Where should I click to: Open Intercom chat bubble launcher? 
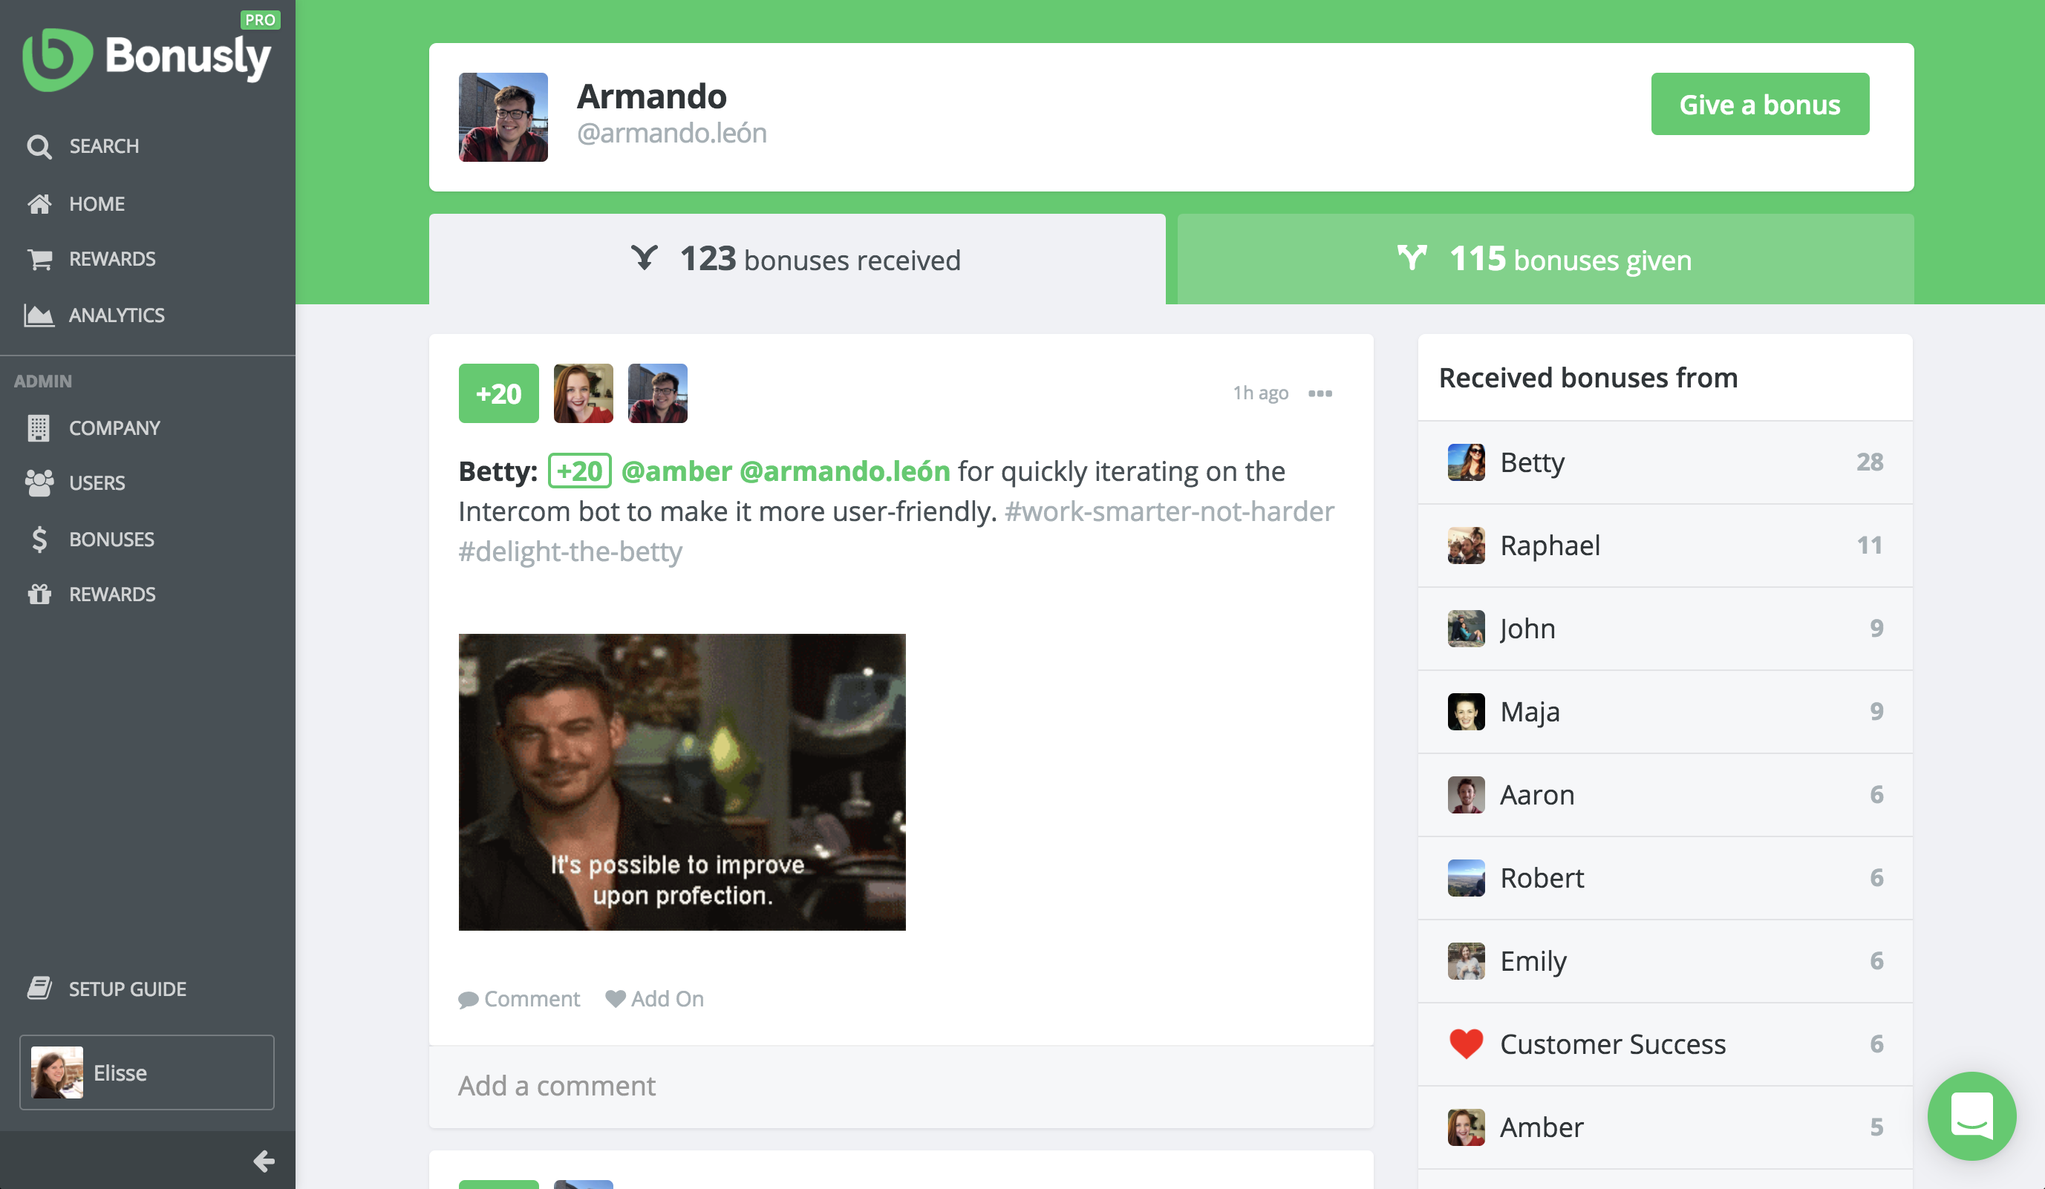click(x=1971, y=1116)
